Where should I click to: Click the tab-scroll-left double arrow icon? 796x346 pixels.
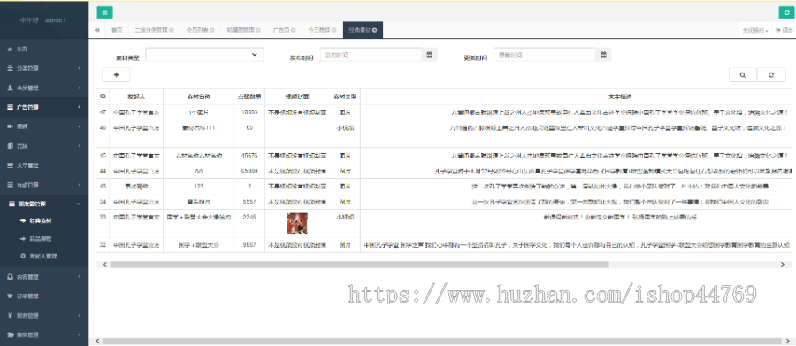97,30
